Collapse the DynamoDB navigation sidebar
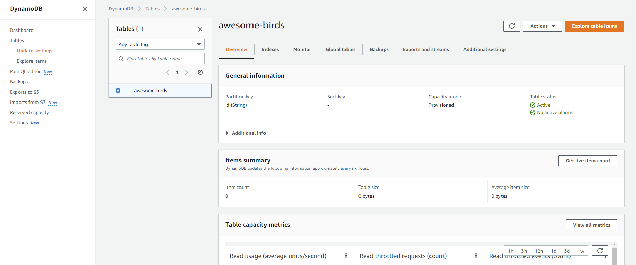 point(85,9)
